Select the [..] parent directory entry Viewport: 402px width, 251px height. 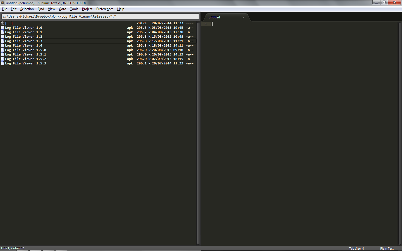pyautogui.click(x=9, y=23)
